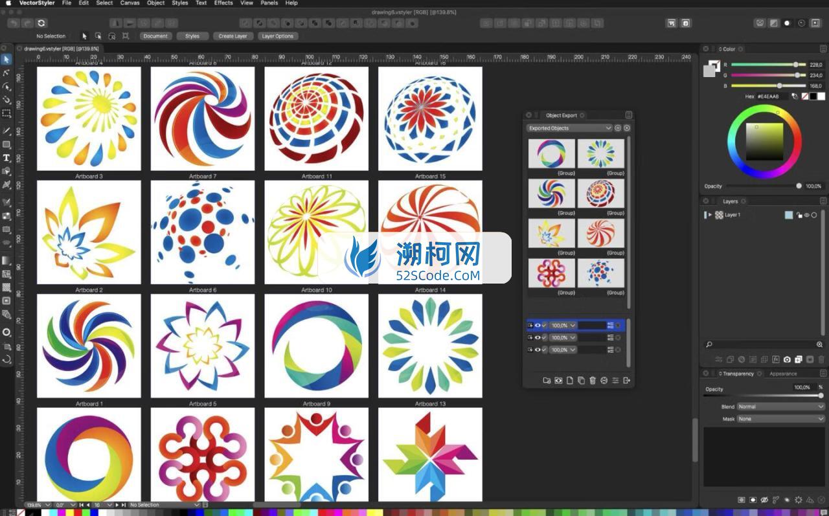Click new page icon in Object Export footer
The width and height of the screenshot is (829, 516).
pos(570,381)
